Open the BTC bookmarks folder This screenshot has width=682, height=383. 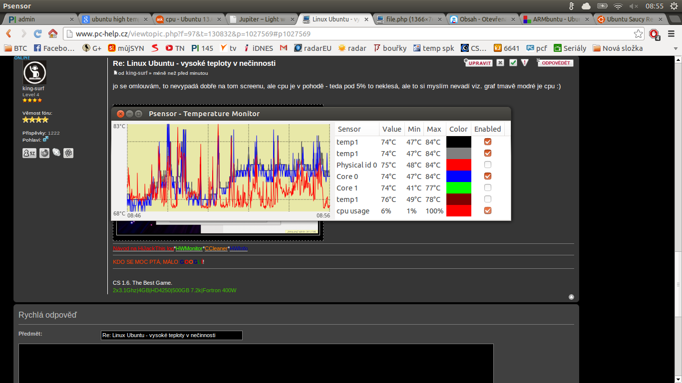coord(15,48)
